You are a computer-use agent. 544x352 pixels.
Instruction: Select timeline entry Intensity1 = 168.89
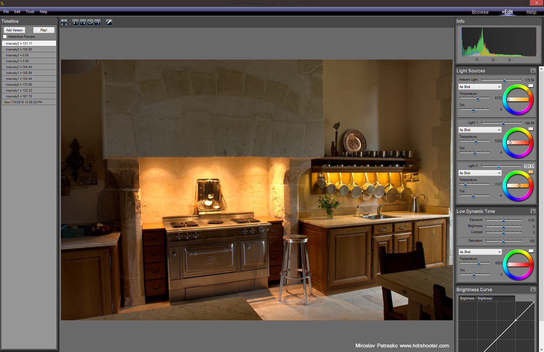click(x=29, y=73)
